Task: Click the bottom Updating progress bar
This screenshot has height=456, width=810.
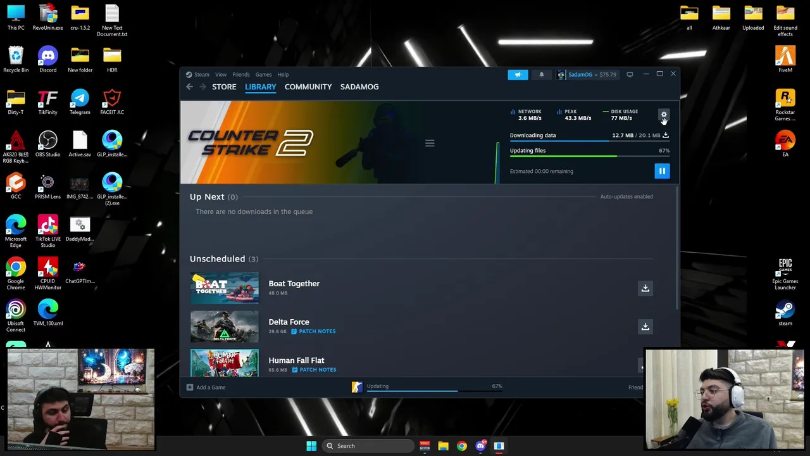Action: click(x=434, y=391)
